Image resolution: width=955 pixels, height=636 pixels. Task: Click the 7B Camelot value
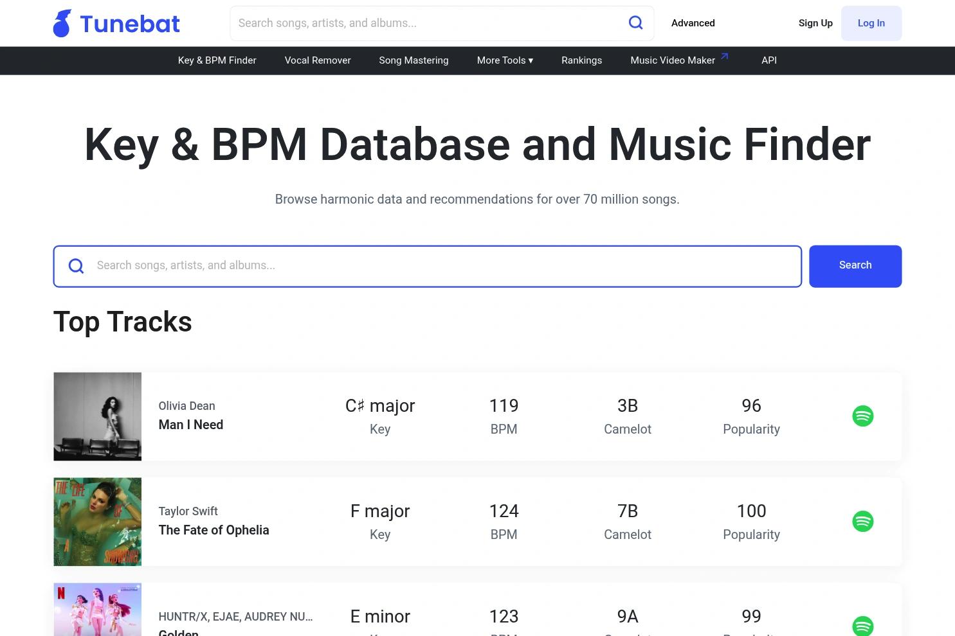(x=628, y=511)
